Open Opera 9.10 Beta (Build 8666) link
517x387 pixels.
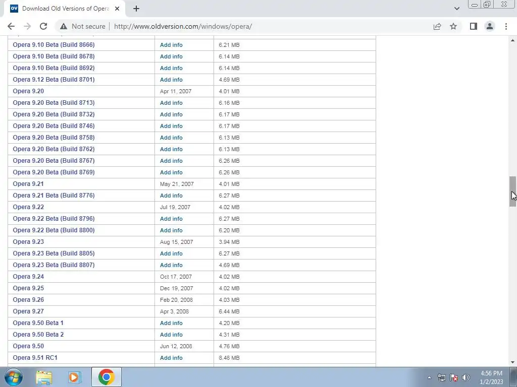(x=54, y=45)
